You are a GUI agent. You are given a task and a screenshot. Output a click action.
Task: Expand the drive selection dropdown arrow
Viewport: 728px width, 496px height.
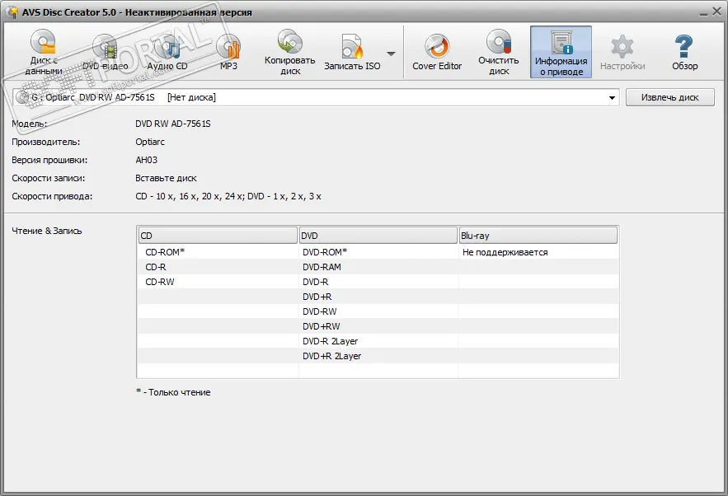(612, 98)
